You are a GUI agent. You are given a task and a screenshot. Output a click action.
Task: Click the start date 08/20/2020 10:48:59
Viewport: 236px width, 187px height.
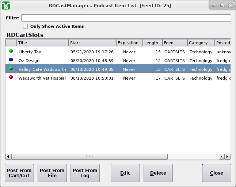click(x=92, y=61)
